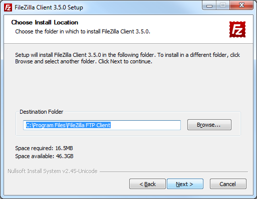This screenshot has height=199, width=257.
Task: Go to the previous step with < Back
Action: [147, 184]
